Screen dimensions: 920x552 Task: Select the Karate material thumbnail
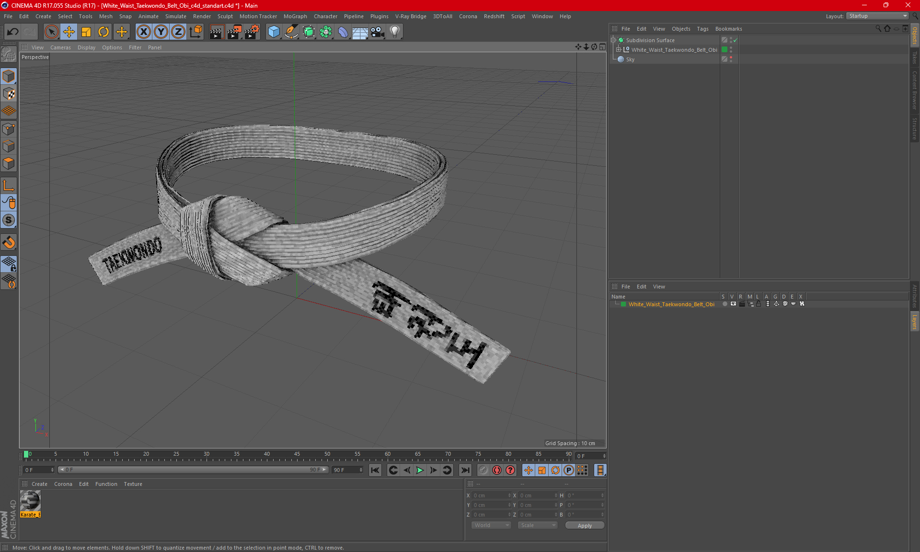30,501
